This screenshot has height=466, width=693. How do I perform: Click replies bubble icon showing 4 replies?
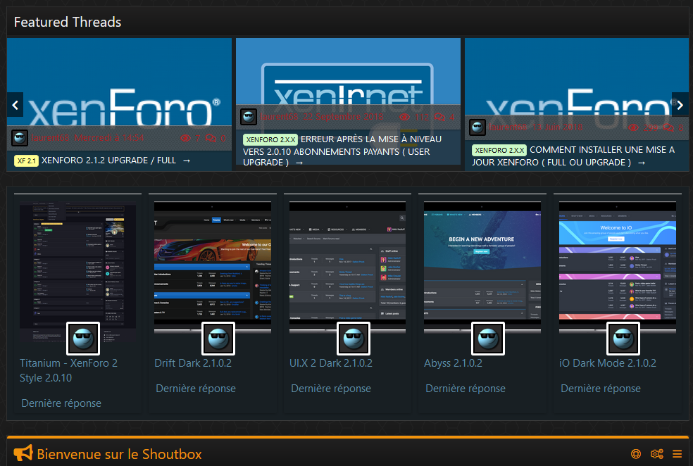[x=439, y=117]
